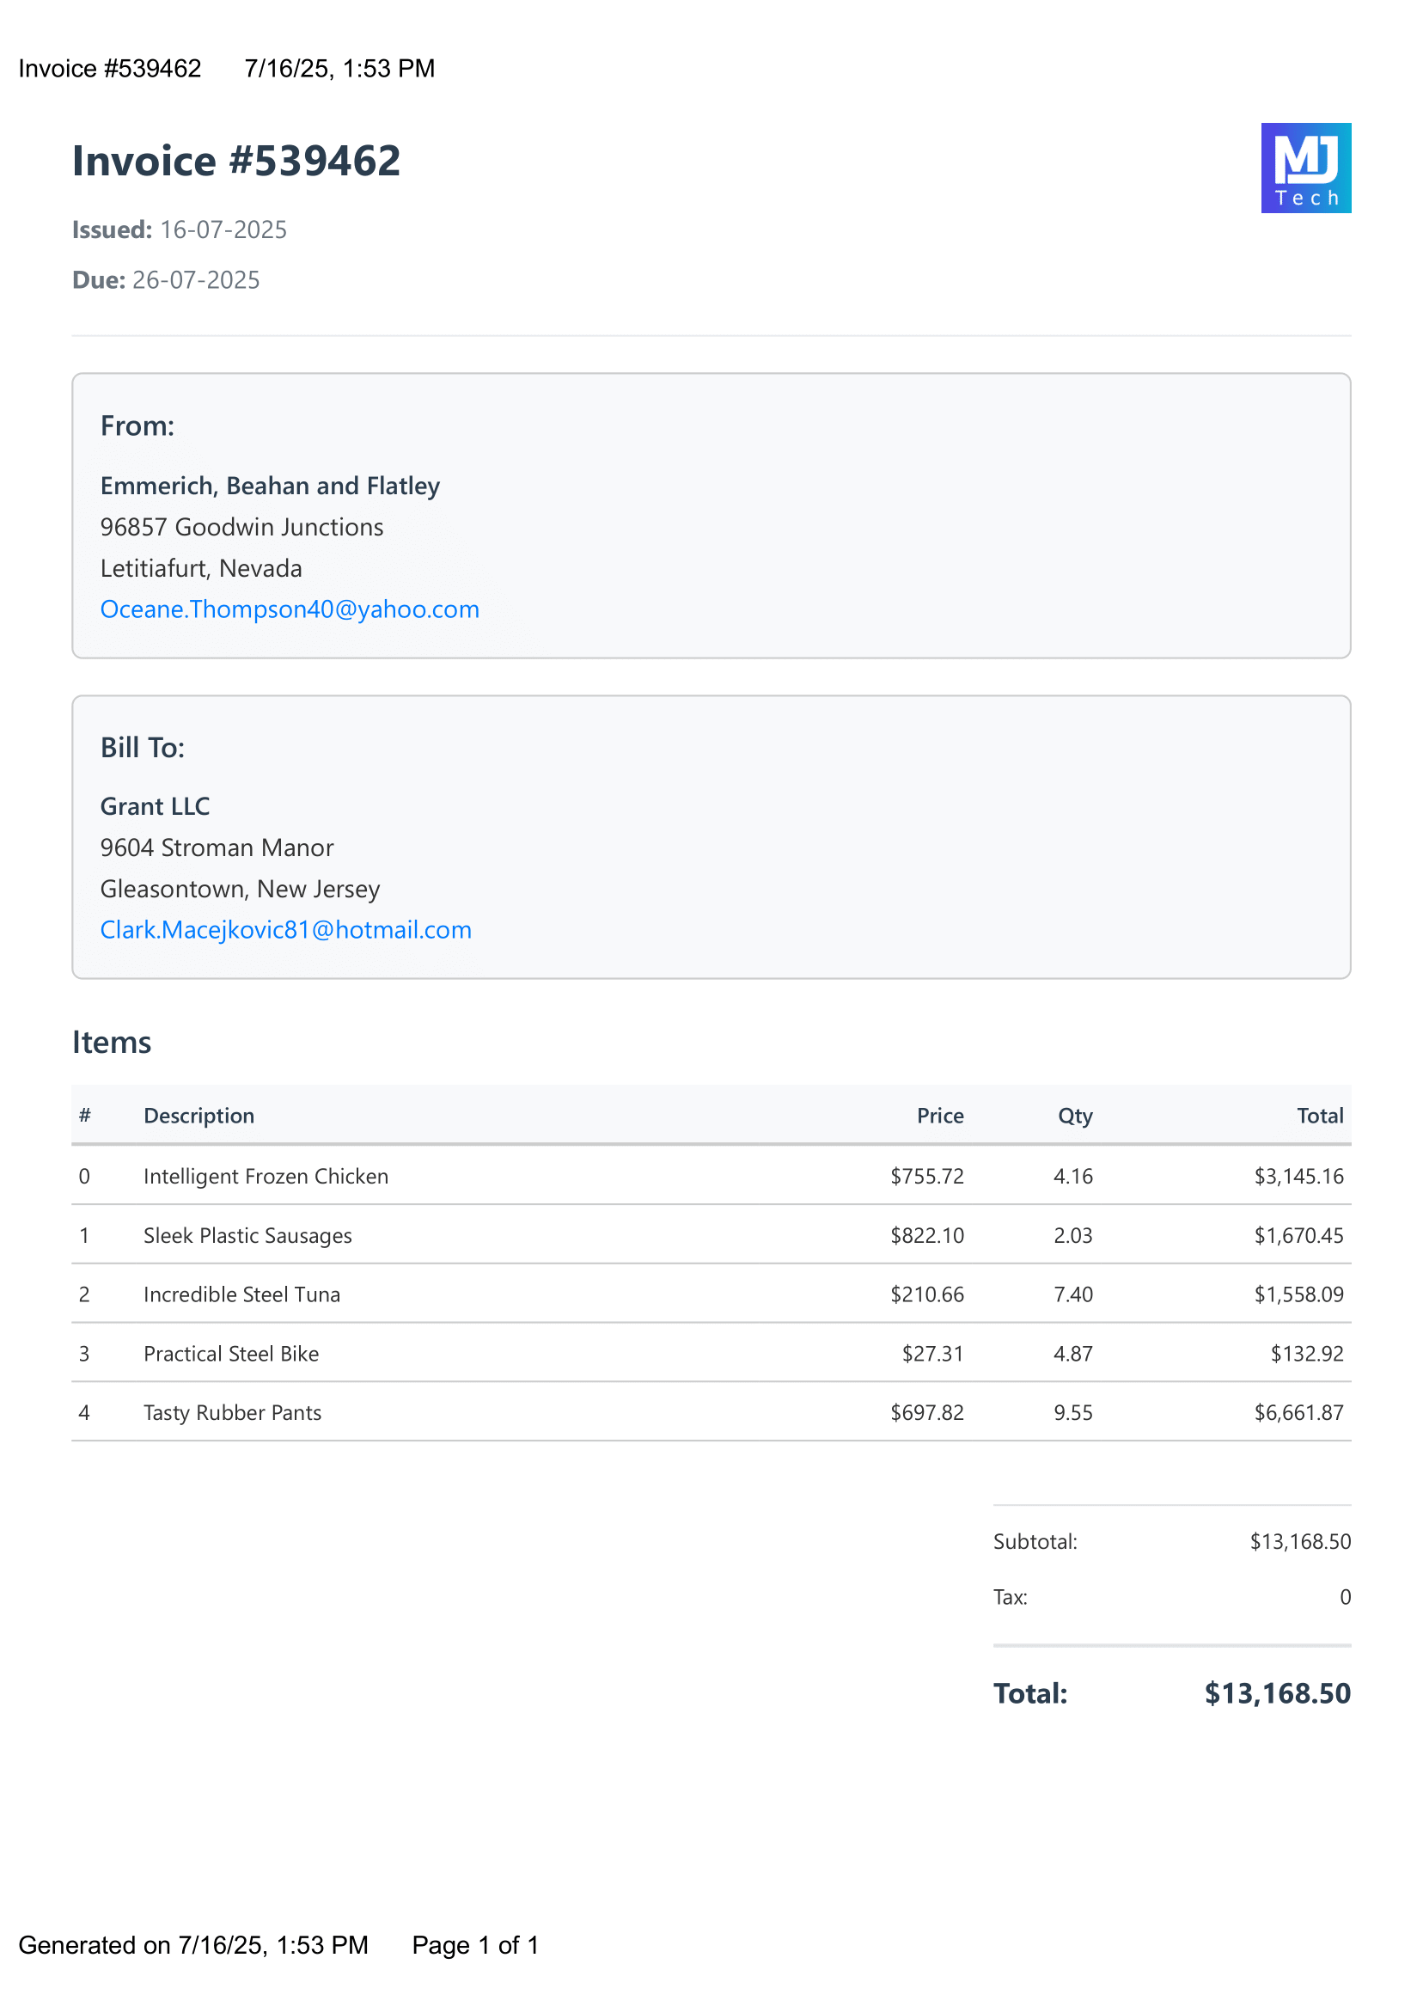Image resolution: width=1423 pixels, height=2013 pixels.
Task: Click the Qty column header
Action: 1075,1115
